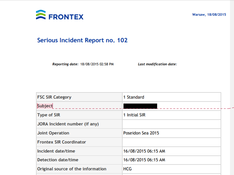Screen dimensions: 234x175
Task: Click the Warsaw, 18/08/2015 date text
Action: pos(209,15)
